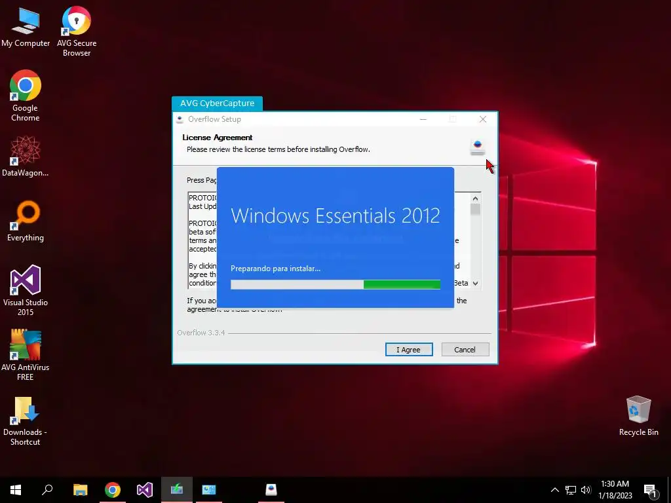Open the volume control tray icon
Image resolution: width=671 pixels, height=503 pixels.
click(x=586, y=490)
